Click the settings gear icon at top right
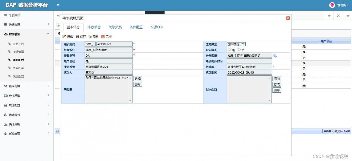The image size is (352, 161). click(348, 16)
